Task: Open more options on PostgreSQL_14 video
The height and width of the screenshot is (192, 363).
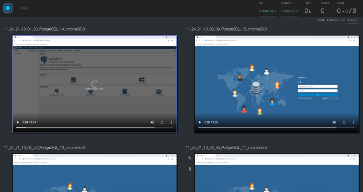Action: 171,122
